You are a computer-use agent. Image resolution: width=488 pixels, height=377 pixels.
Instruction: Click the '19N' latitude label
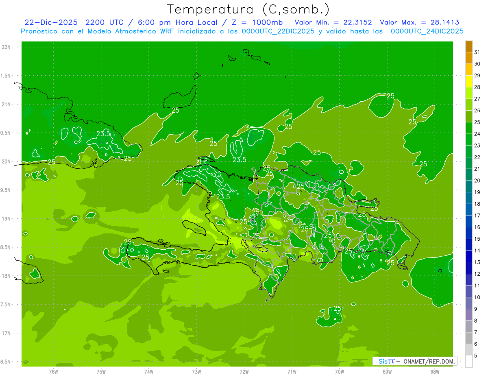(7, 219)
